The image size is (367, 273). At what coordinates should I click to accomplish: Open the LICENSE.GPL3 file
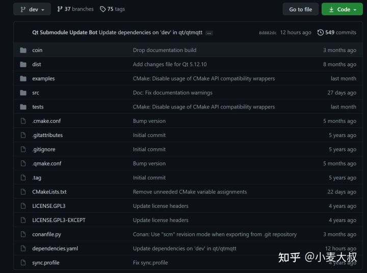click(x=49, y=206)
